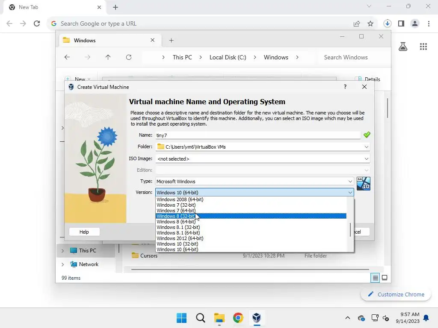Go back in File Explorer

point(67,57)
